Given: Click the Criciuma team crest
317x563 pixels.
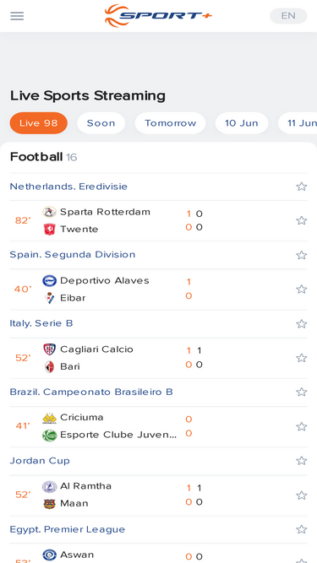Looking at the screenshot, I should (x=49, y=418).
